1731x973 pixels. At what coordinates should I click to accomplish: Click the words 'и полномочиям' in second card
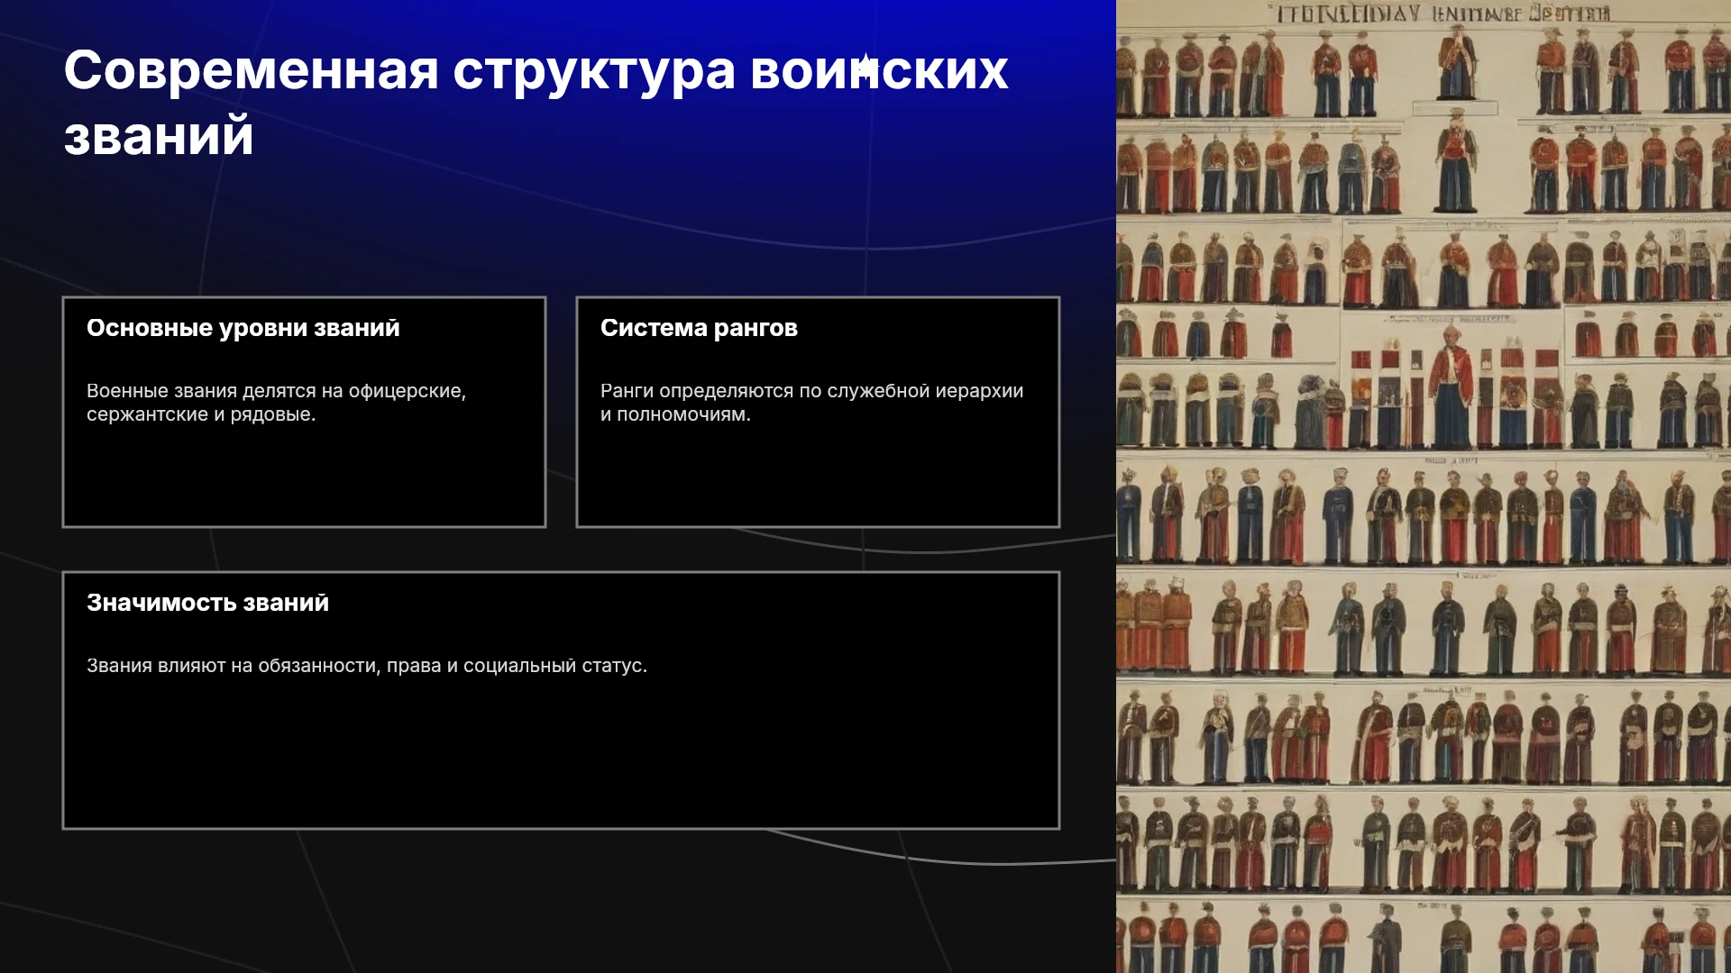[673, 414]
